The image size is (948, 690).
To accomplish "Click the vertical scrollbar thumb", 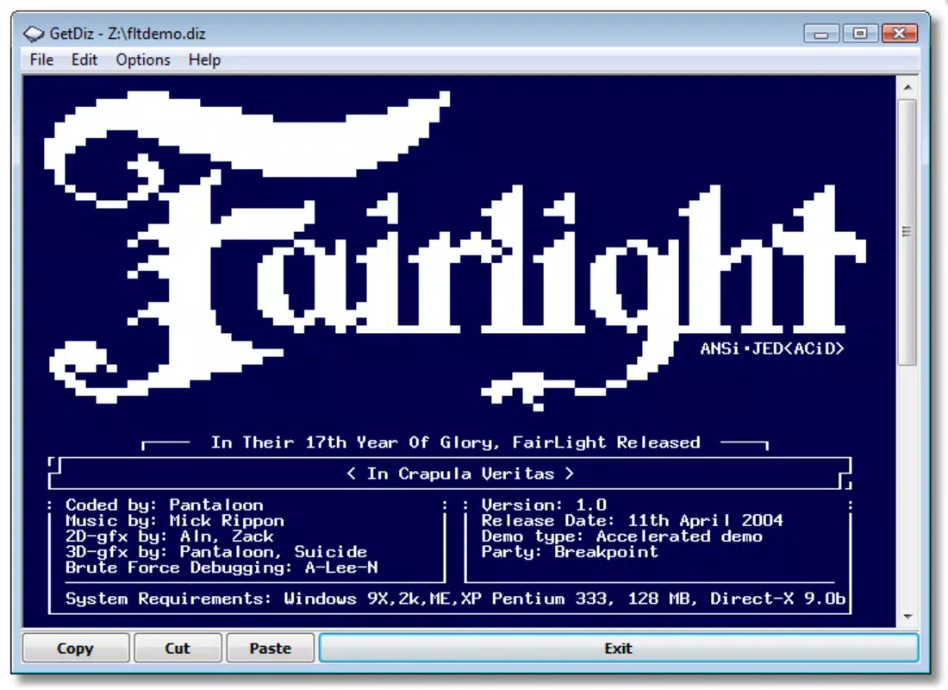I will 907,232.
